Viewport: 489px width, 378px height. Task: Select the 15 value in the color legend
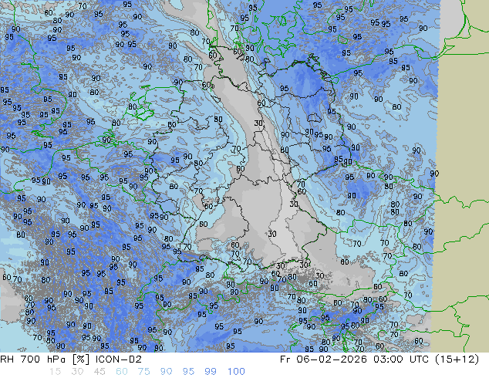(55, 372)
